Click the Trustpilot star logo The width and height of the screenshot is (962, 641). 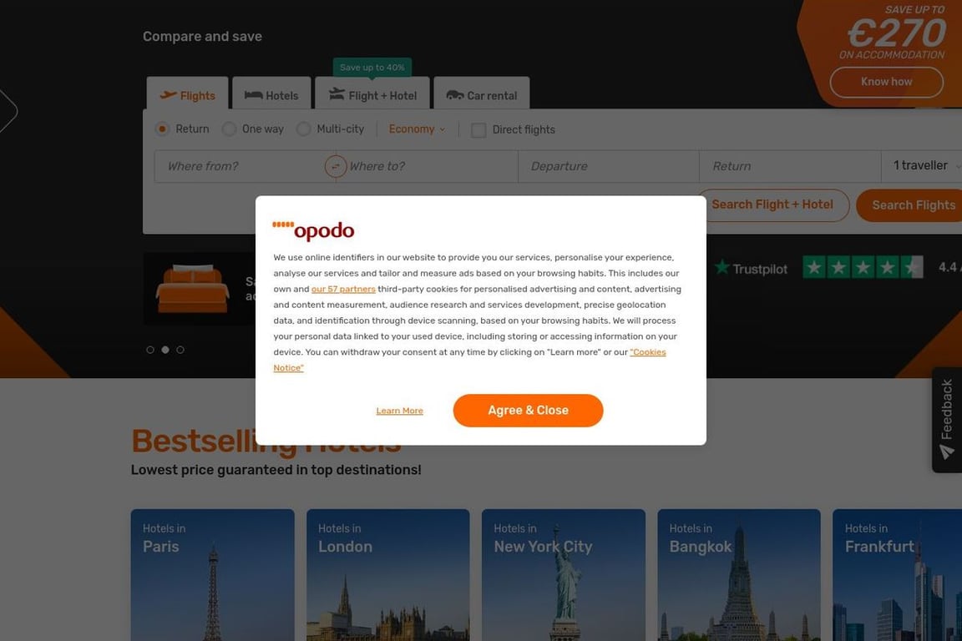click(722, 267)
